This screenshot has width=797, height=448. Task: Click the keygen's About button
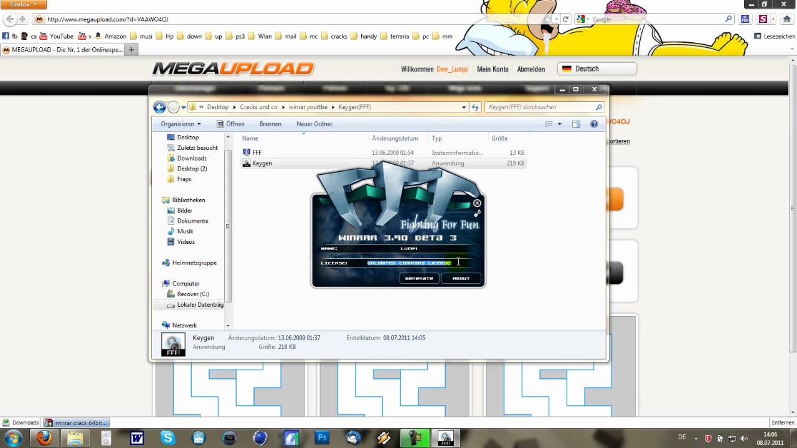[x=461, y=278]
